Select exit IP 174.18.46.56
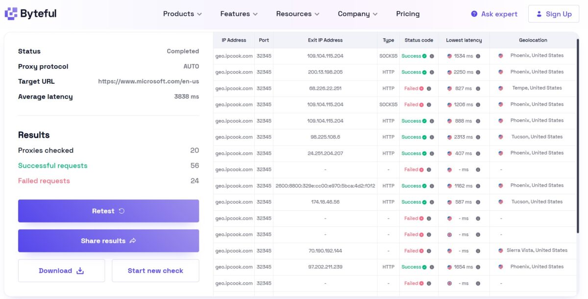This screenshot has height=299, width=588. tap(325, 202)
